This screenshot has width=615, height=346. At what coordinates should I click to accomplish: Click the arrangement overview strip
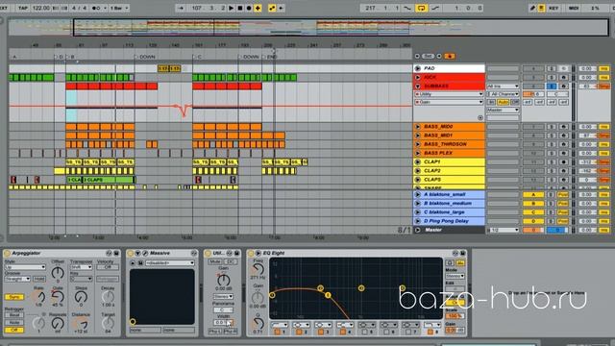pos(308,28)
